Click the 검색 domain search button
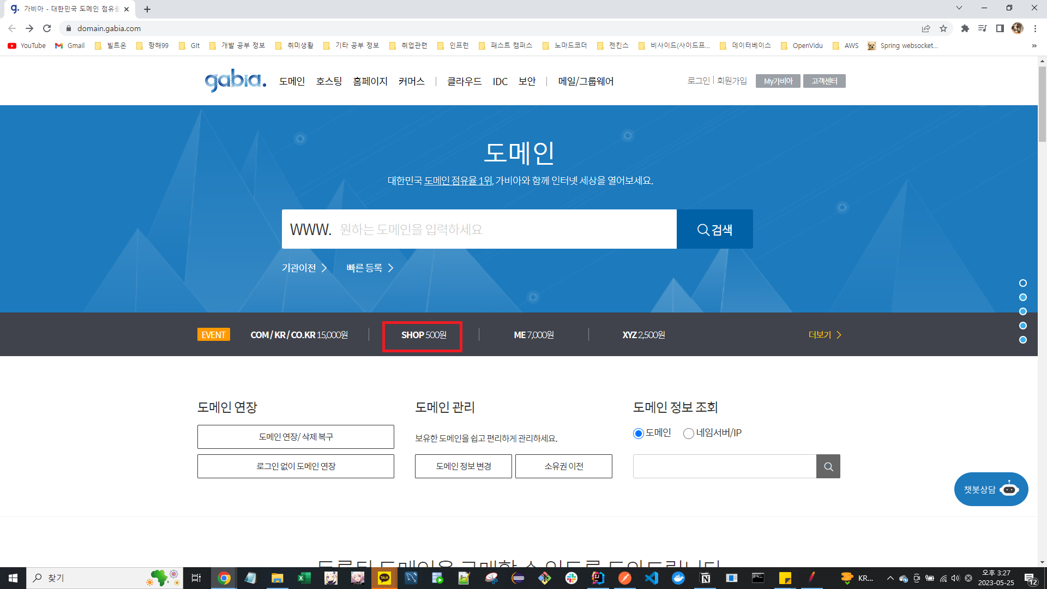Viewport: 1047px width, 589px height. pyautogui.click(x=714, y=229)
